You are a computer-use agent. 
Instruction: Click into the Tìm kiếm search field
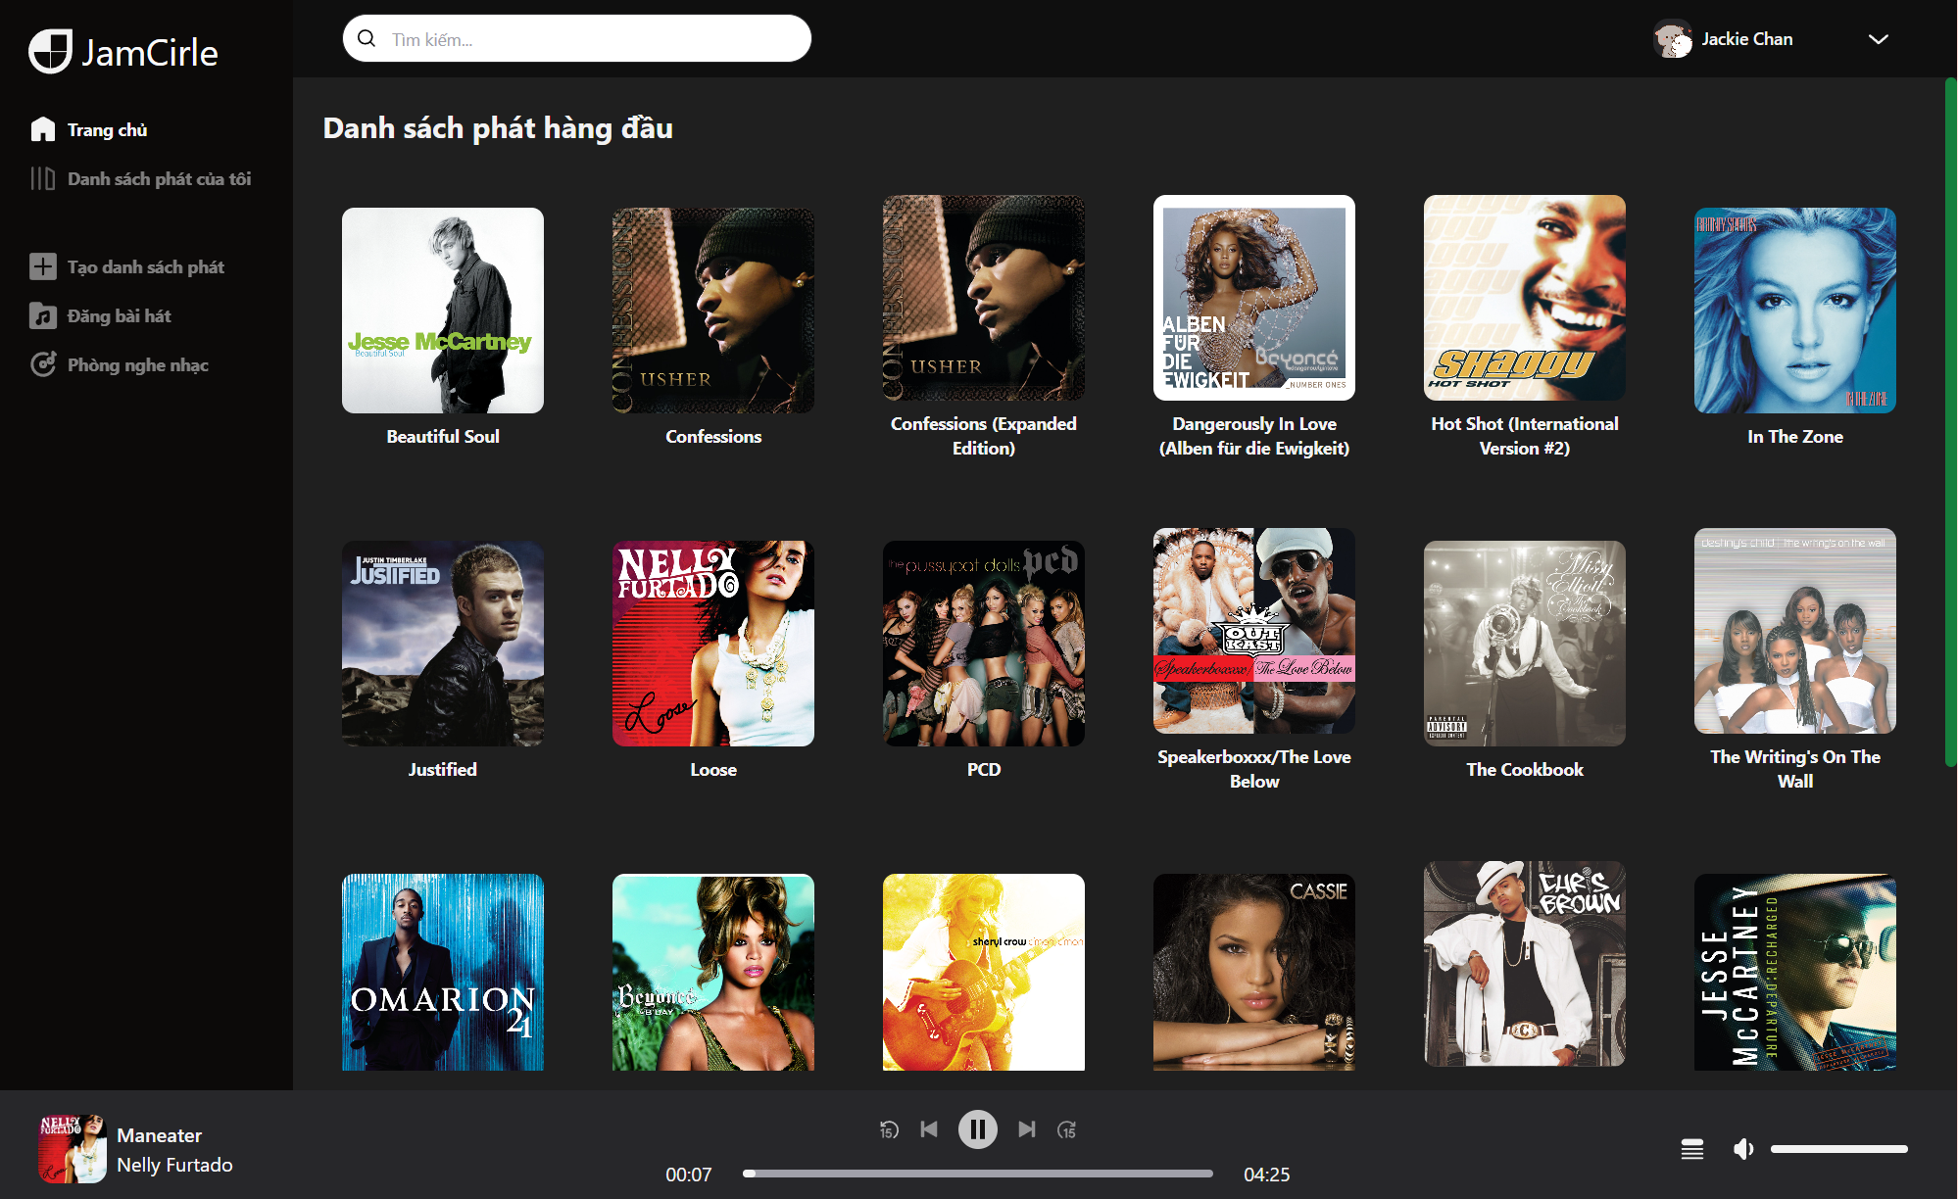click(588, 39)
